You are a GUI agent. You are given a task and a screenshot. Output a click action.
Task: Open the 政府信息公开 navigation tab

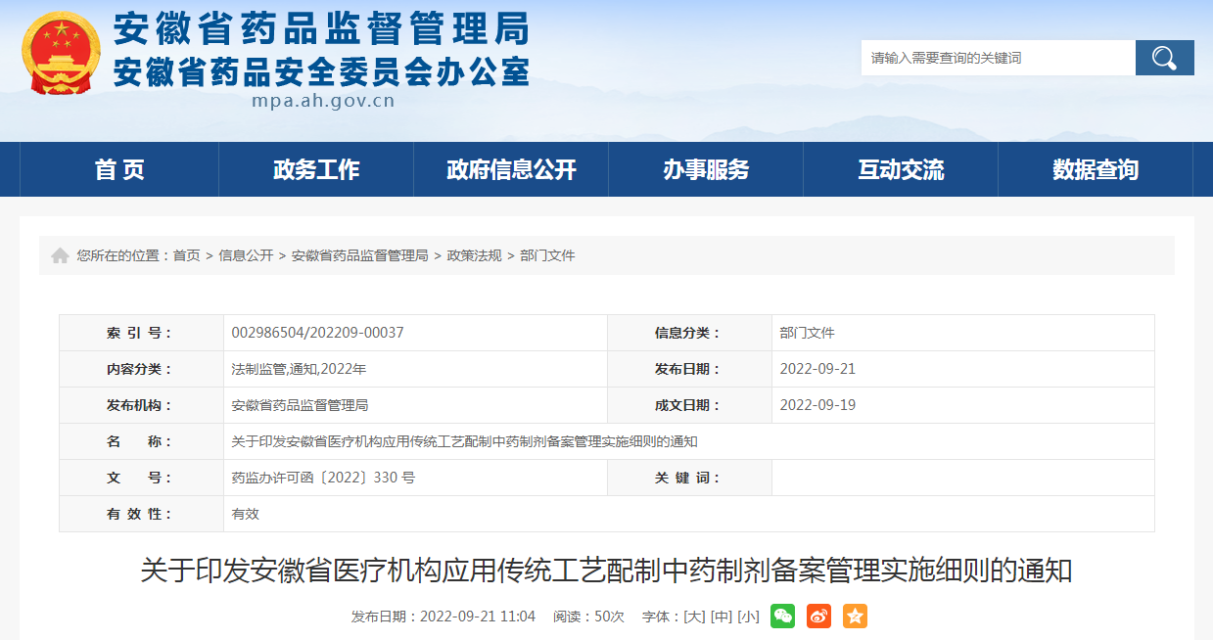tap(511, 169)
